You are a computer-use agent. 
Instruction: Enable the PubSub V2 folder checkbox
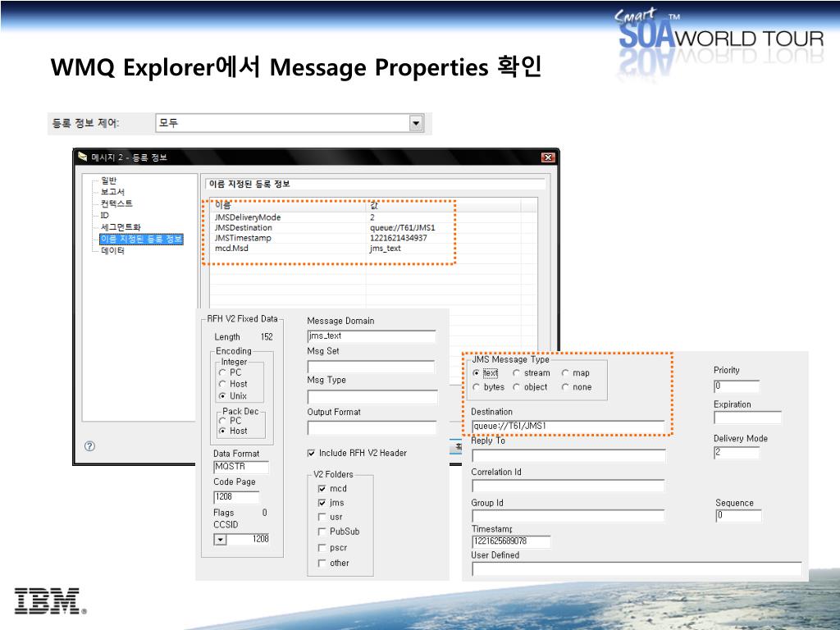point(322,532)
